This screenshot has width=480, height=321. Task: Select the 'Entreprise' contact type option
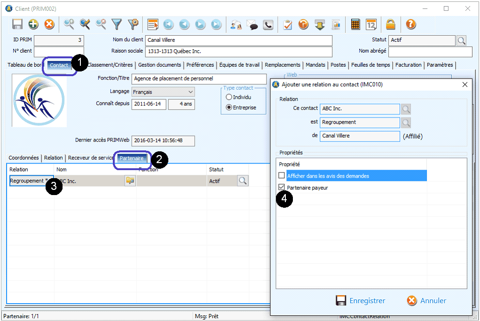(229, 107)
